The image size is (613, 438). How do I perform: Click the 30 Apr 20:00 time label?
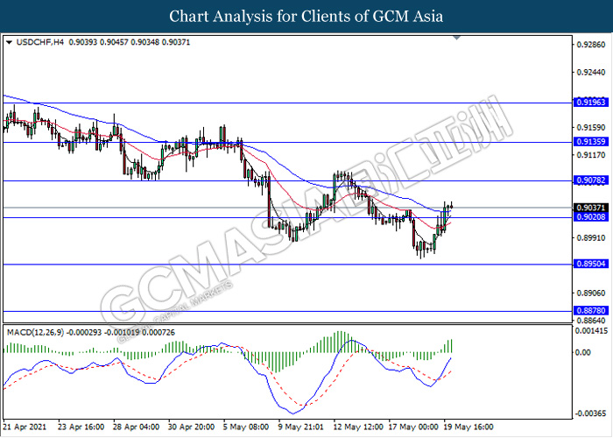191,427
